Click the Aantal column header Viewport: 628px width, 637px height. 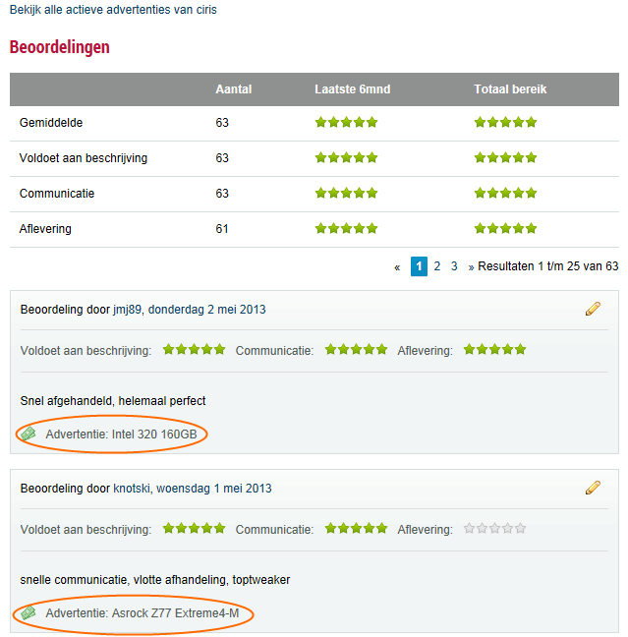click(234, 89)
